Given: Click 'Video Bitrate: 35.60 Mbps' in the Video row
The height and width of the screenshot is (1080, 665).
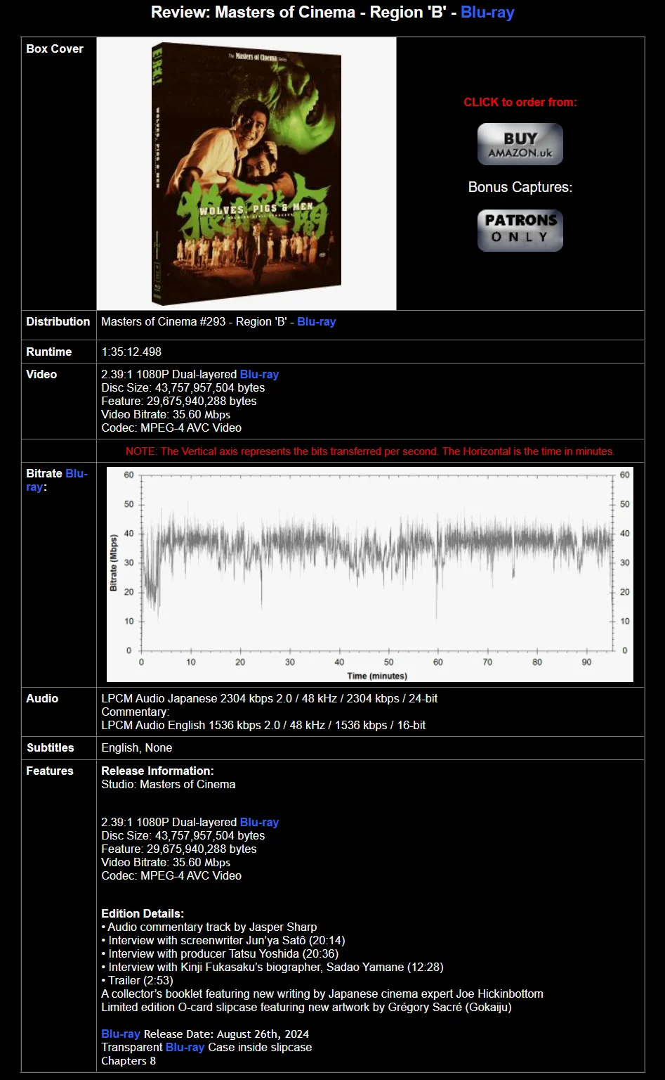Looking at the screenshot, I should tap(166, 414).
